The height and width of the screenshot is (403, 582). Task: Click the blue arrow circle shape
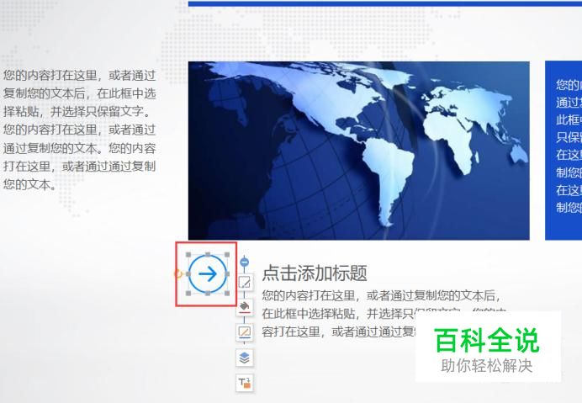(x=208, y=274)
